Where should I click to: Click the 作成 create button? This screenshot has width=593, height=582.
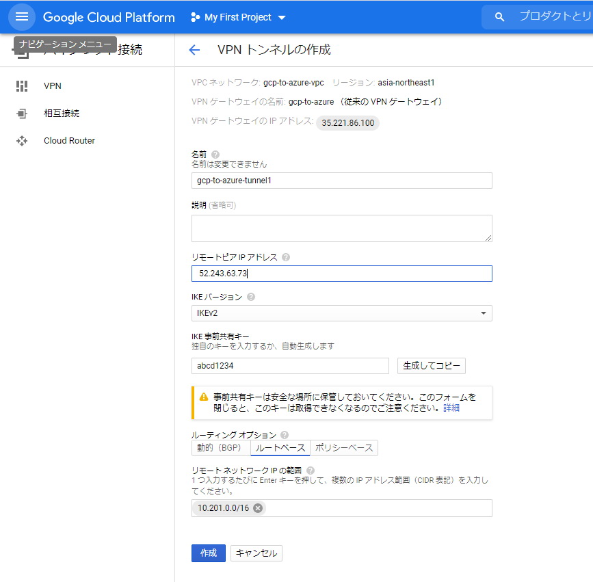click(209, 553)
